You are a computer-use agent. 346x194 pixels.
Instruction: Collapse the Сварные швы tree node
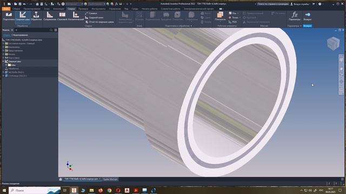(3, 61)
